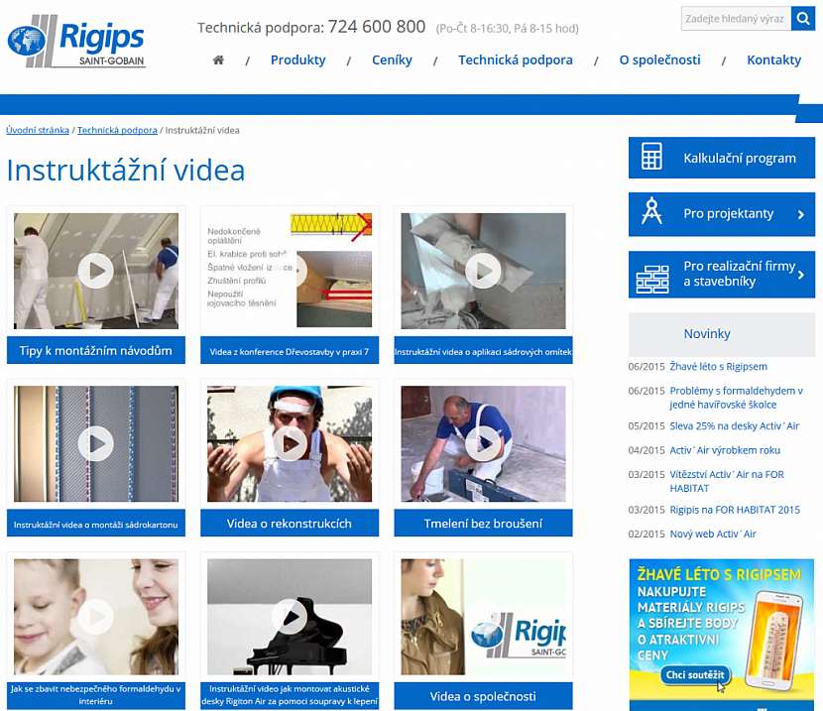Viewport: 823px width, 711px height.
Task: Open the O společnosti menu
Action: (x=659, y=59)
